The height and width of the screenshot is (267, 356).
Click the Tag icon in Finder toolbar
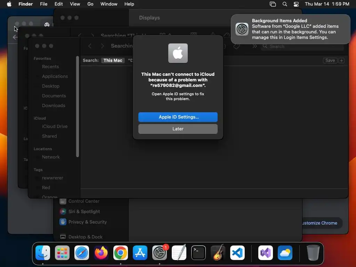pyautogui.click(x=236, y=46)
